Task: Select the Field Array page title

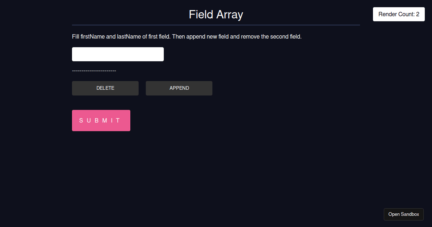Action: click(216, 14)
